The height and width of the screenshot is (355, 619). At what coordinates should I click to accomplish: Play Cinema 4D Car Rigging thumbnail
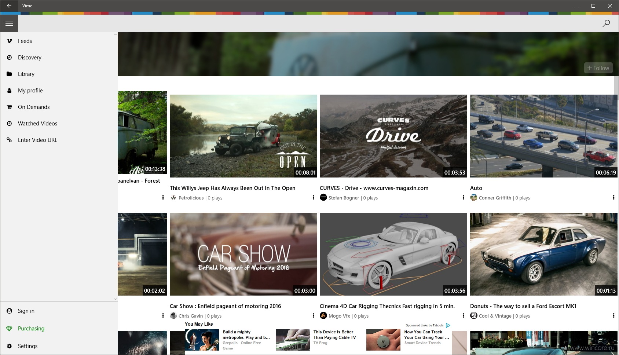click(x=393, y=254)
